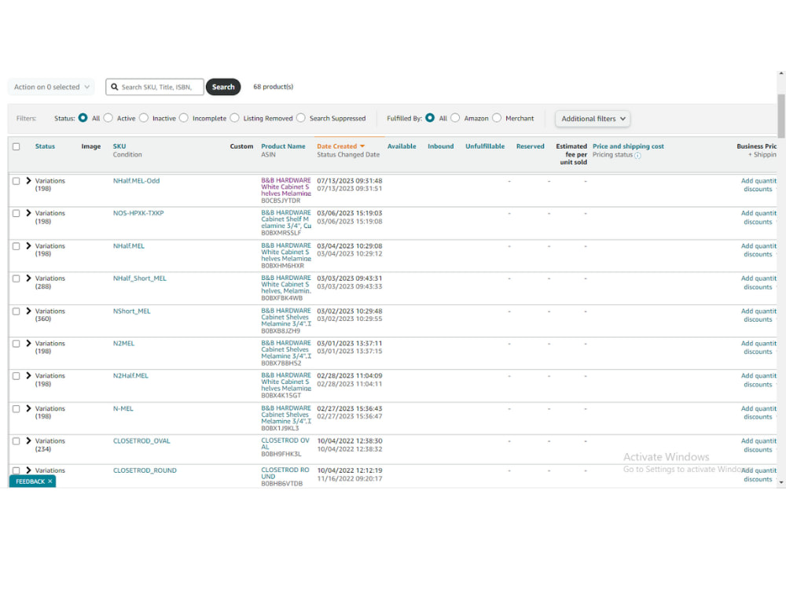The width and height of the screenshot is (786, 590).
Task: Open the Action on 0 selected dropdown
Action: tap(50, 87)
